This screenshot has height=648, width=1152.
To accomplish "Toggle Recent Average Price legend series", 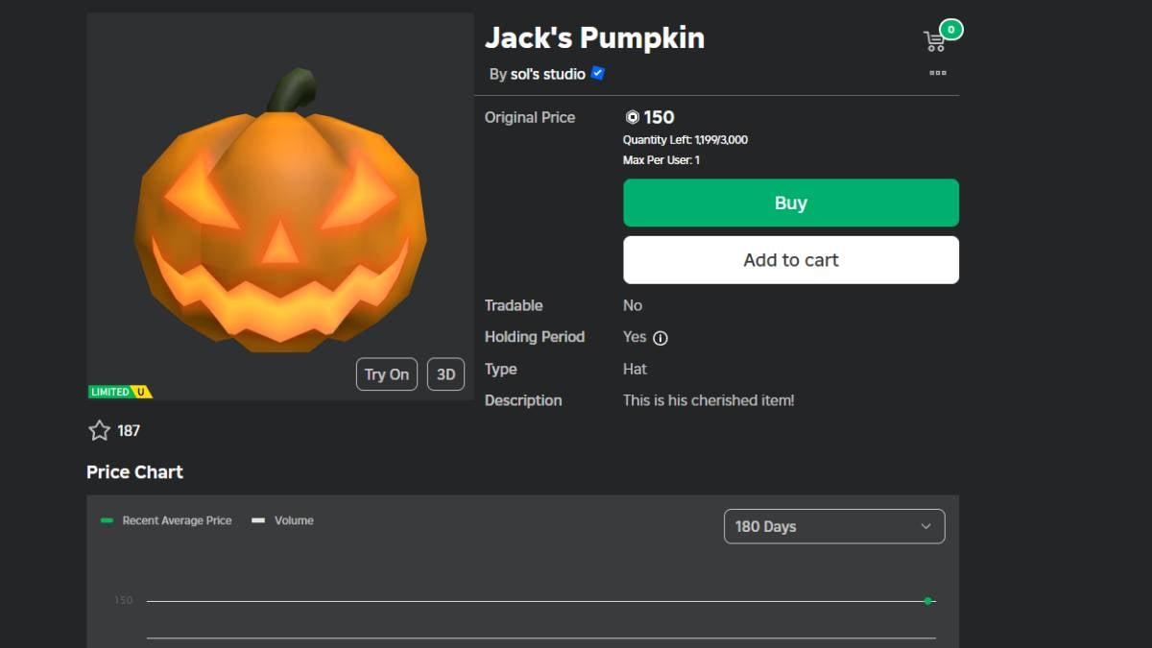I will point(167,520).
